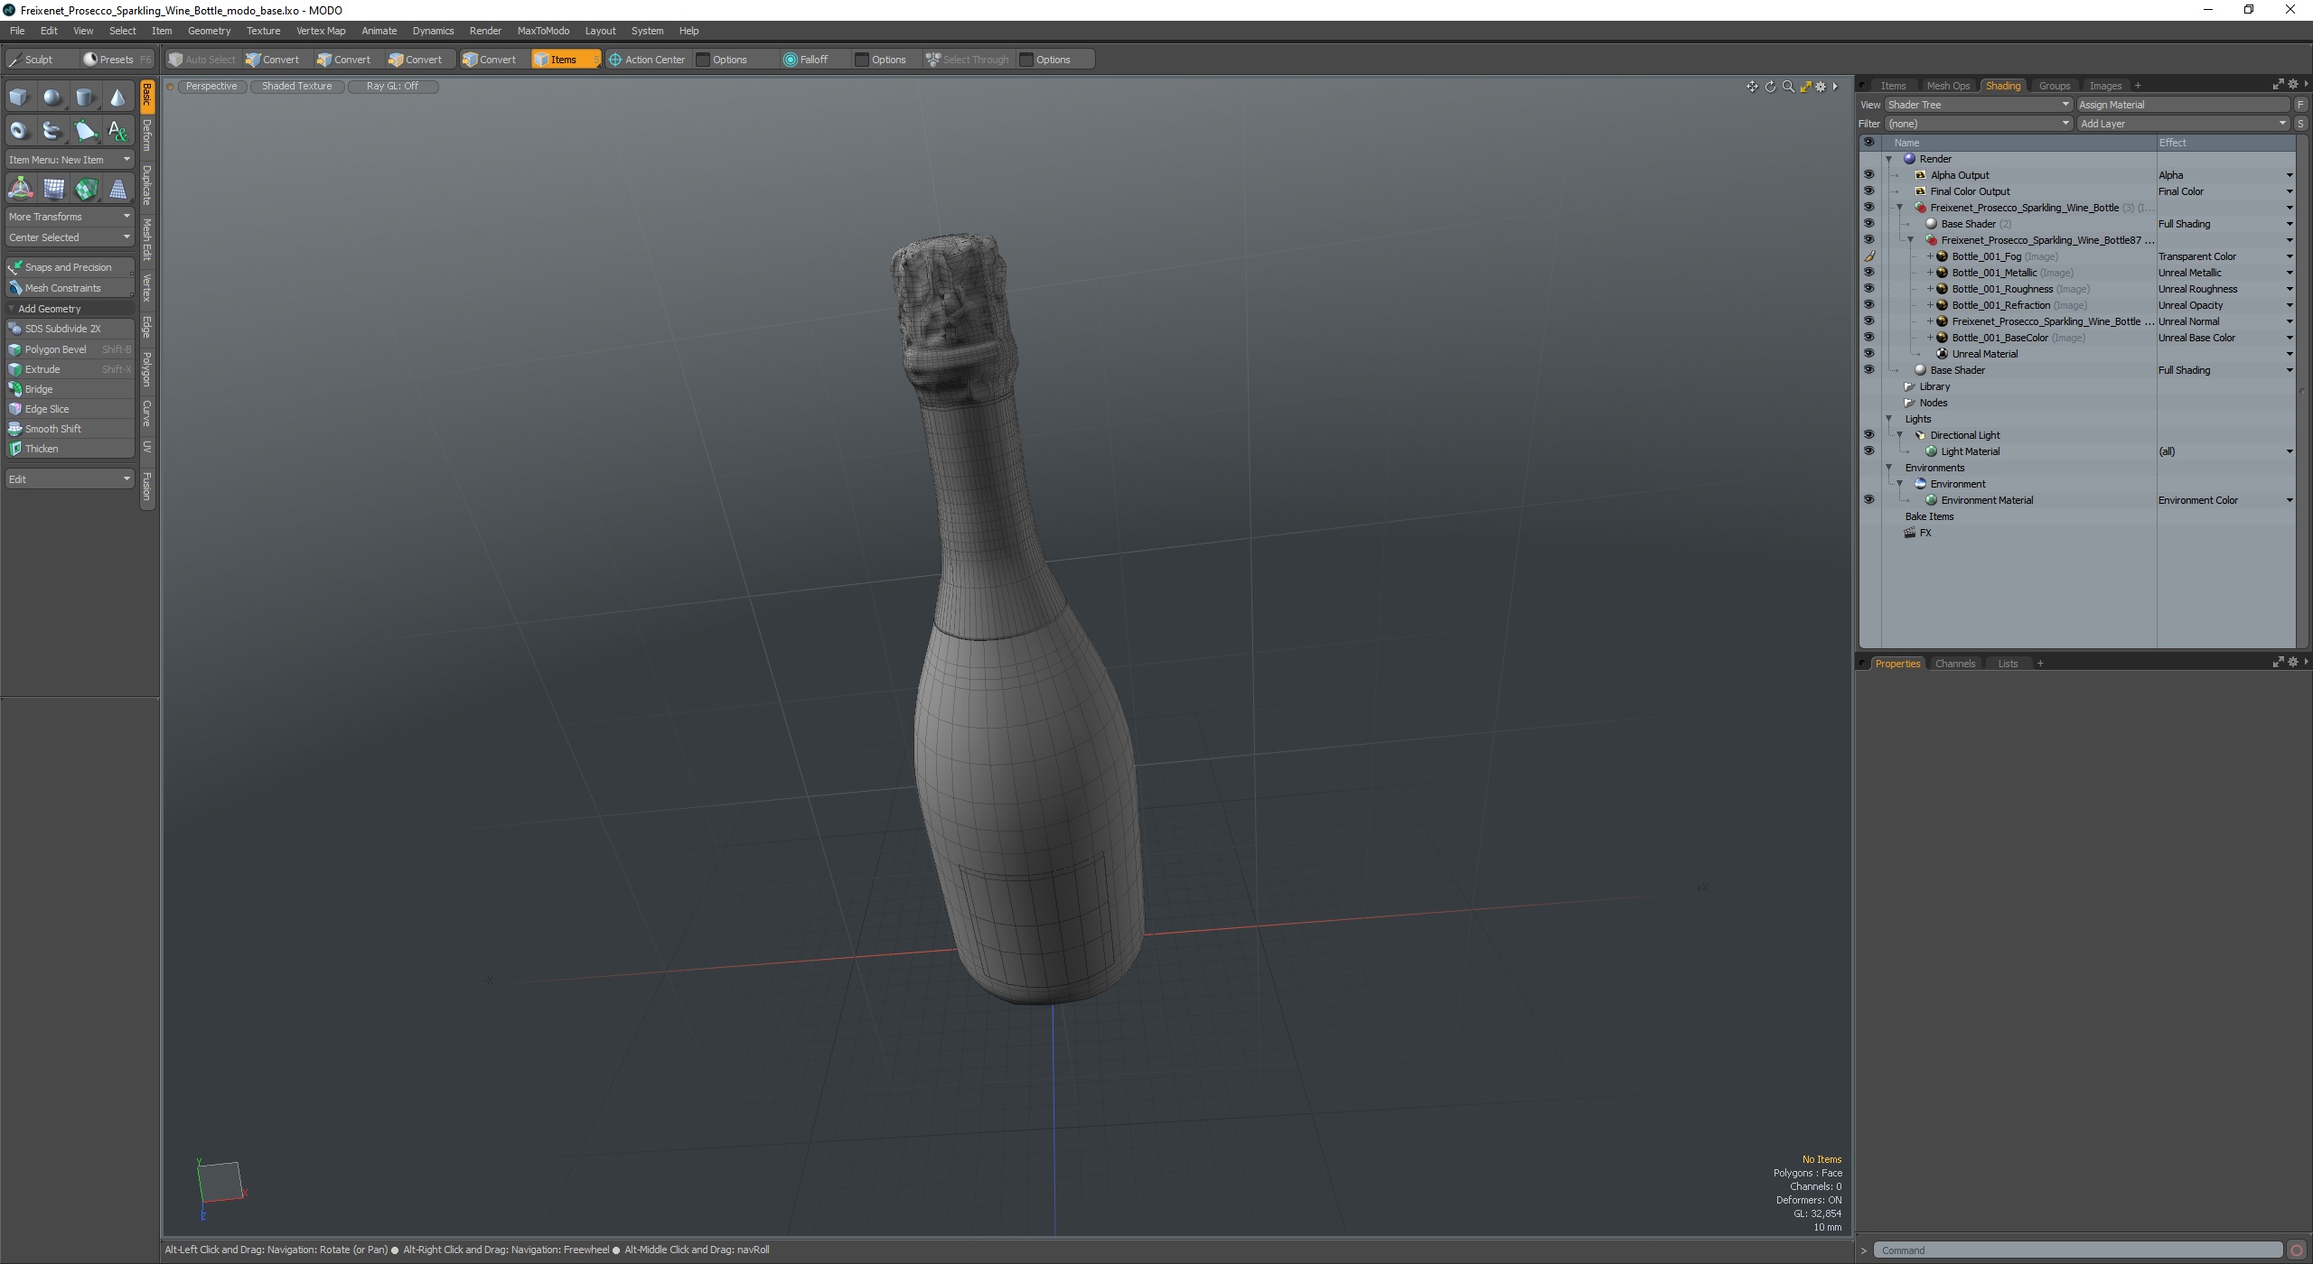Viewport: 2313px width, 1264px height.
Task: Click the Shaded Texture viewport mode
Action: pos(297,87)
